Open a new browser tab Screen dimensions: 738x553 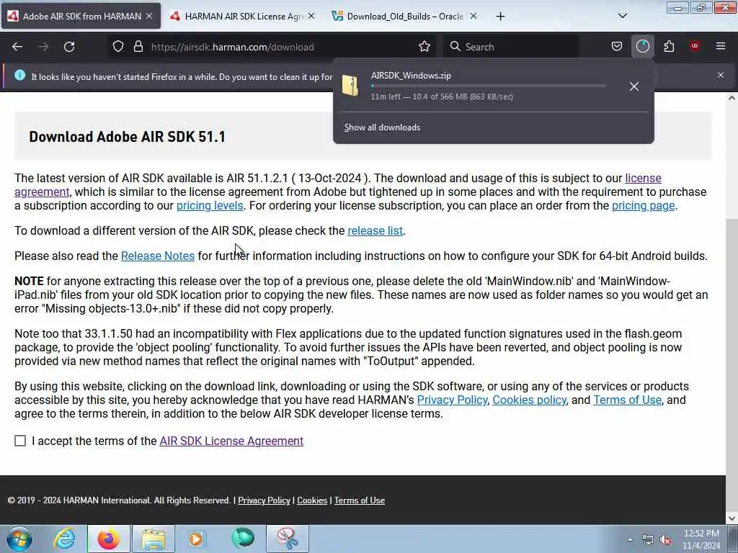500,17
